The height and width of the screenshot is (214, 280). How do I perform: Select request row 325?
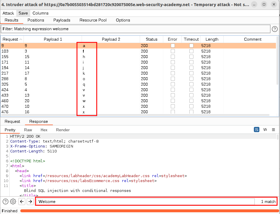click(138, 84)
